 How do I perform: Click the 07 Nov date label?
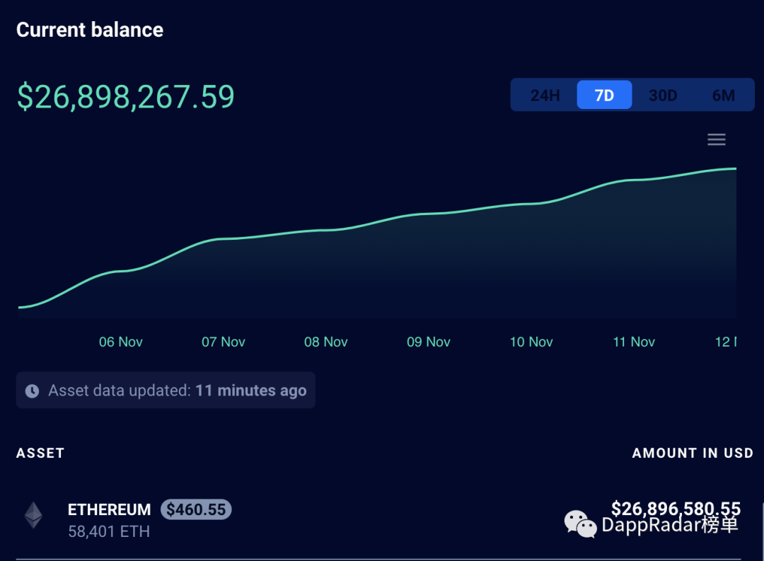pos(224,342)
